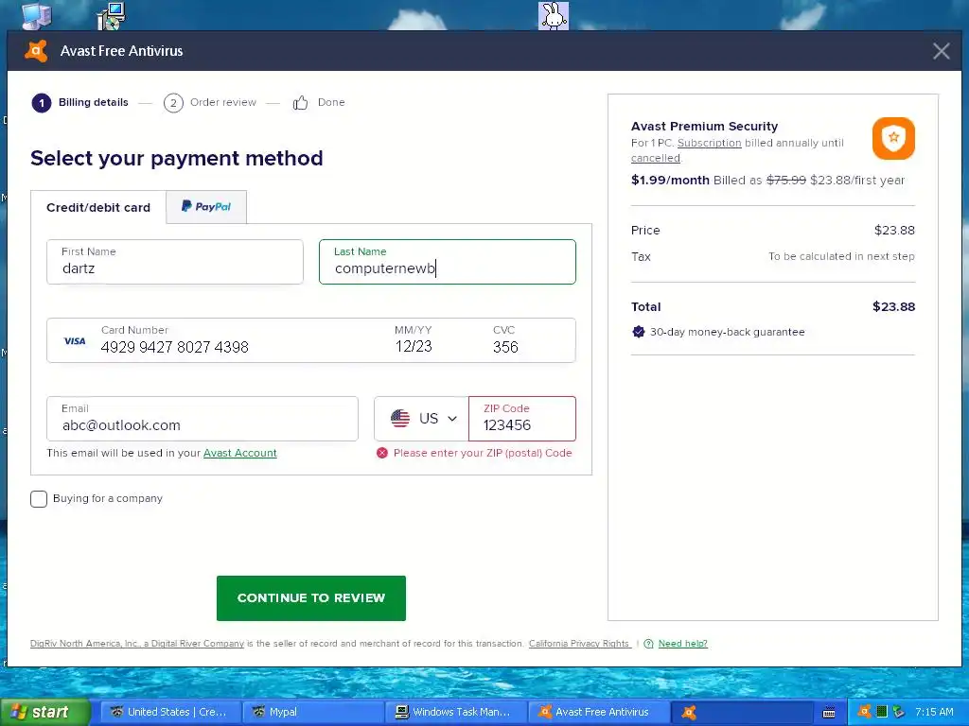Open the cancelled link
The height and width of the screenshot is (726, 969).
pyautogui.click(x=655, y=158)
